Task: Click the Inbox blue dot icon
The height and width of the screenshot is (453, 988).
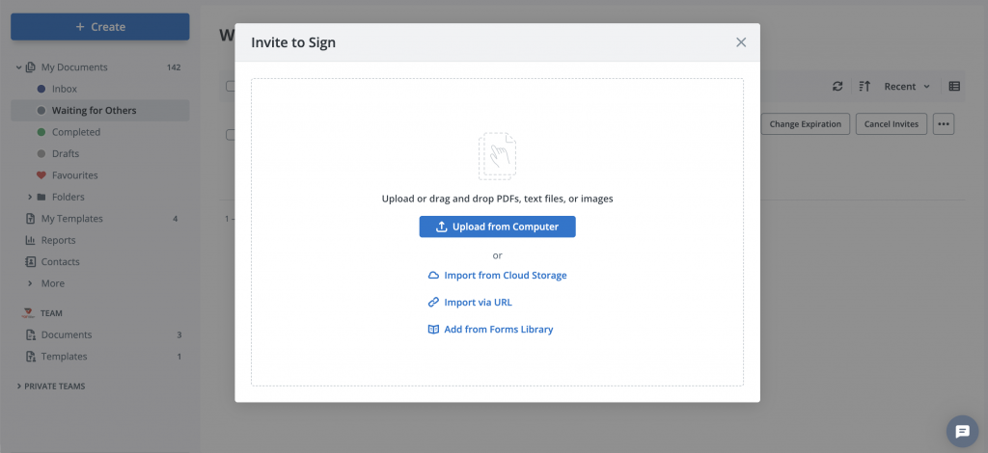Action: [41, 89]
